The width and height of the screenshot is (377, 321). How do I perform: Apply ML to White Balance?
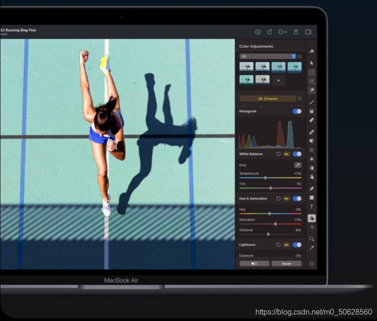pos(287,154)
